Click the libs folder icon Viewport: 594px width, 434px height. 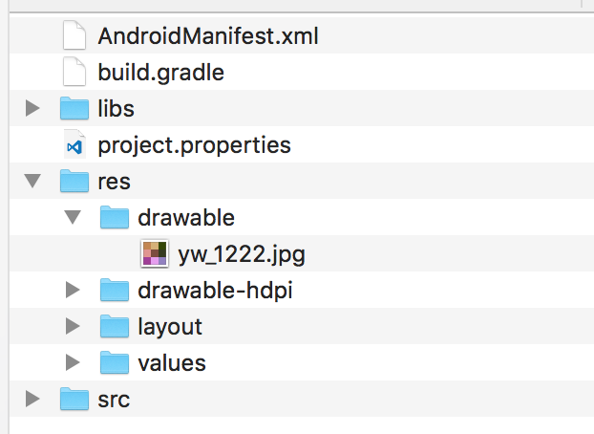pos(74,108)
